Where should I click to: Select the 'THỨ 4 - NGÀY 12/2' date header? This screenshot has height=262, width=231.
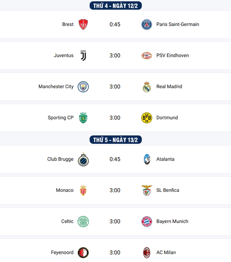115,6
